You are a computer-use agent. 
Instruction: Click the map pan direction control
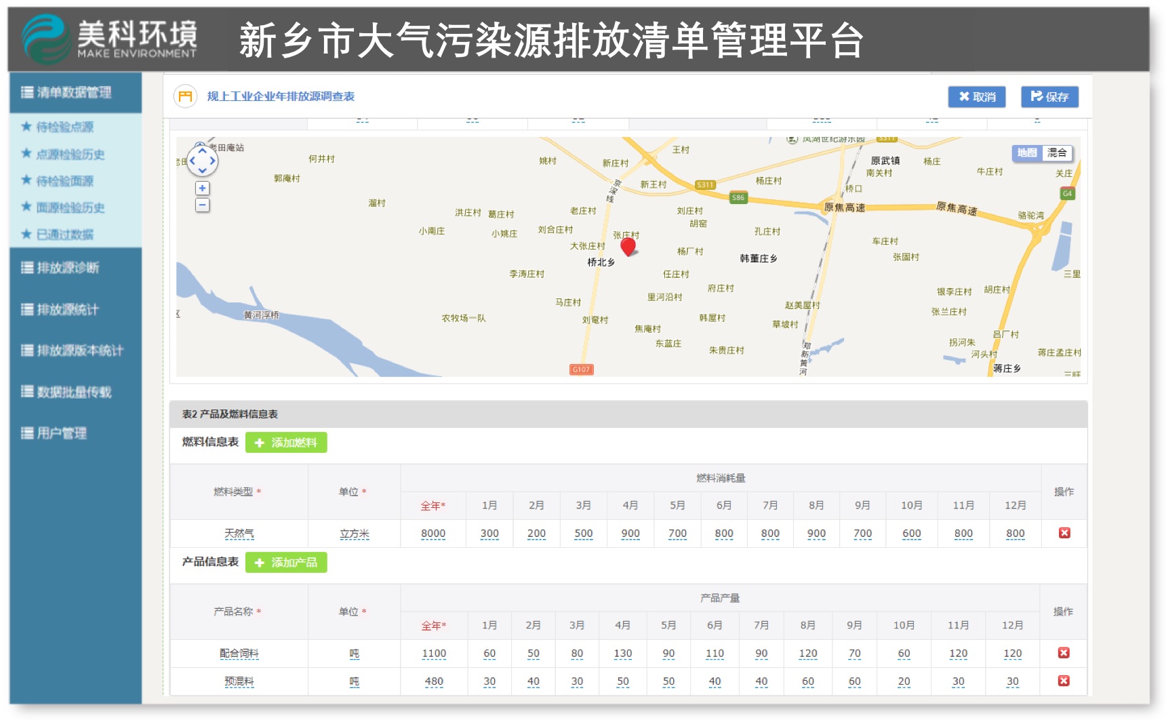tap(202, 161)
